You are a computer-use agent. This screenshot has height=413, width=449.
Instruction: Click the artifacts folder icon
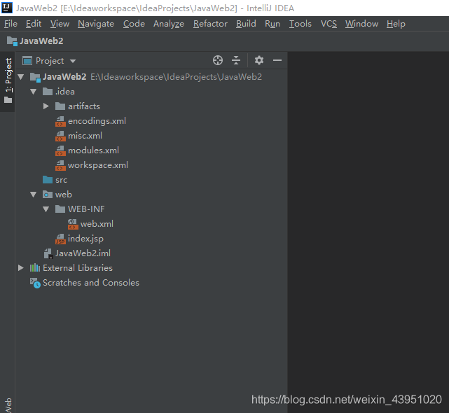(60, 106)
